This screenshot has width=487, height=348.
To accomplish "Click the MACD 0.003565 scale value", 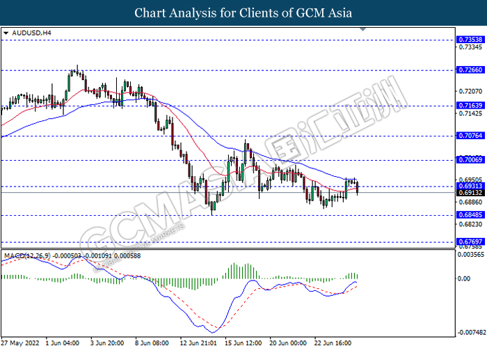I will 471,255.
